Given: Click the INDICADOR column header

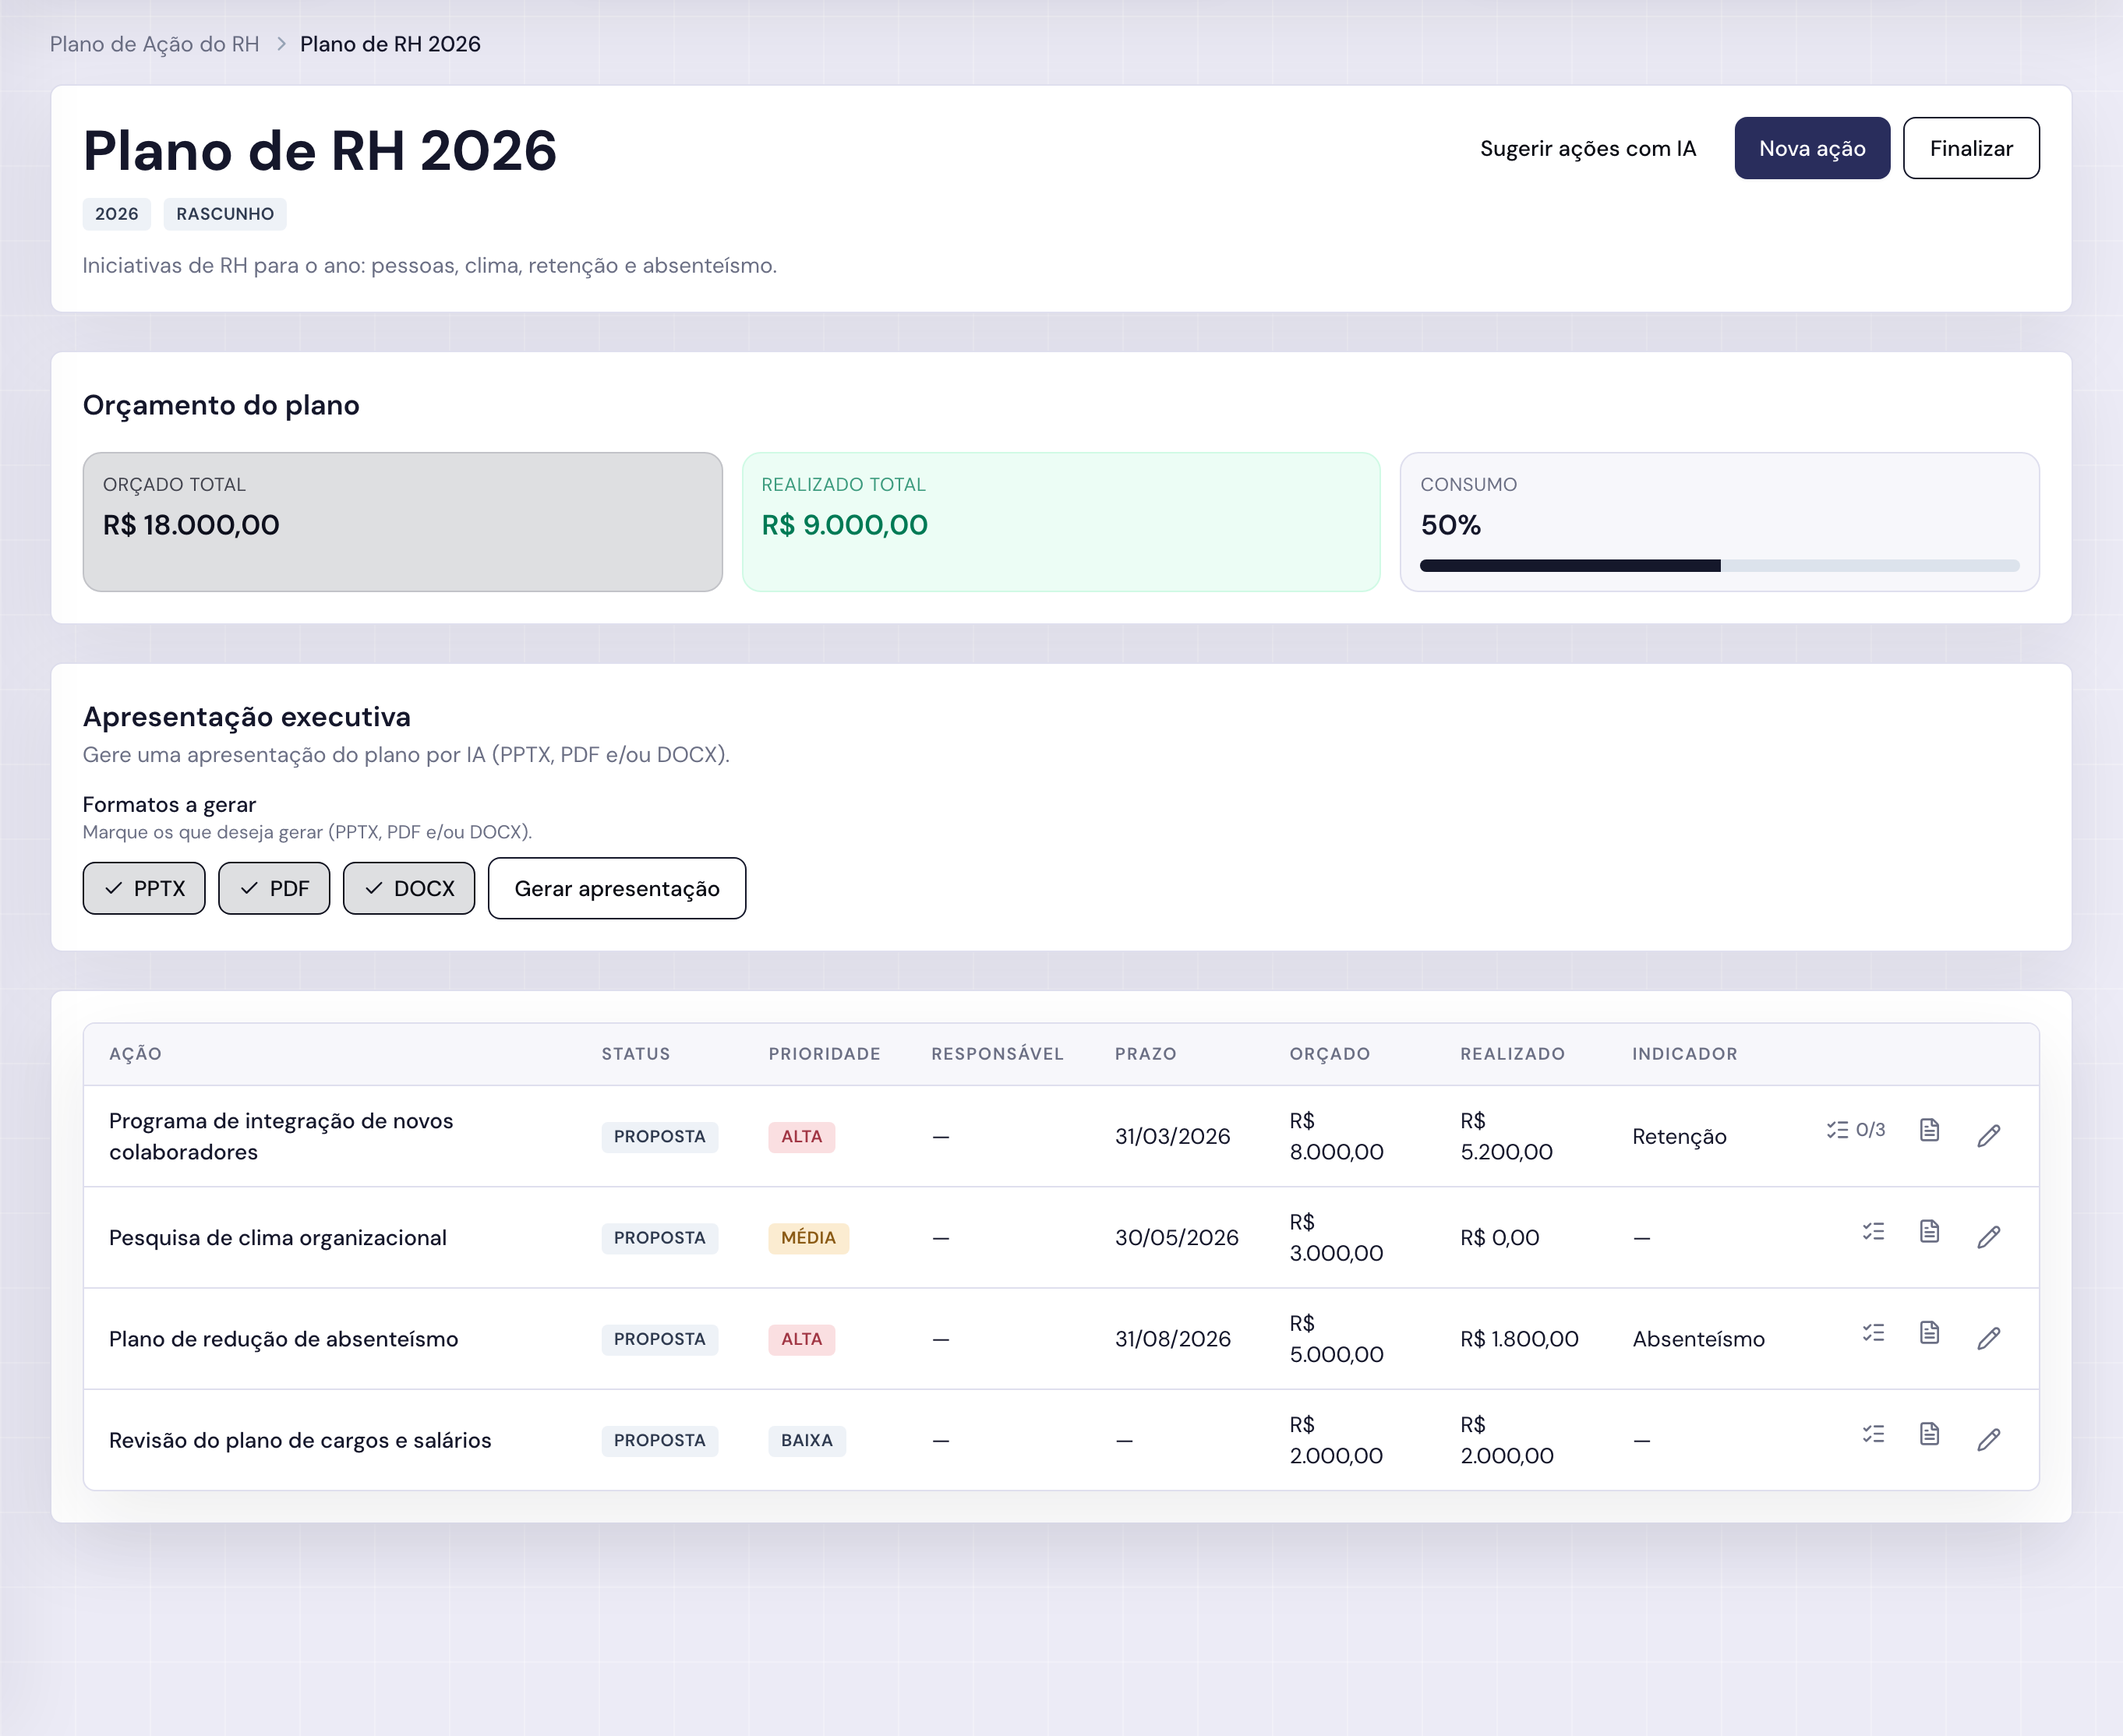Looking at the screenshot, I should pyautogui.click(x=1684, y=1054).
